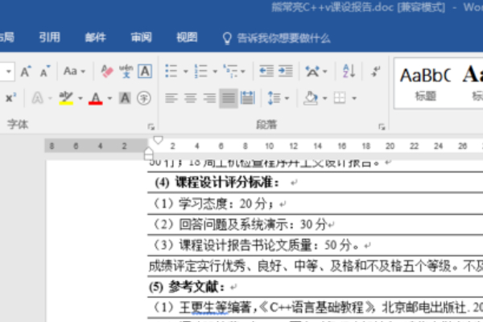Screen dimensions: 483x322
Task: Open the font size dropdown arrow
Action: pyautogui.click(x=9, y=72)
